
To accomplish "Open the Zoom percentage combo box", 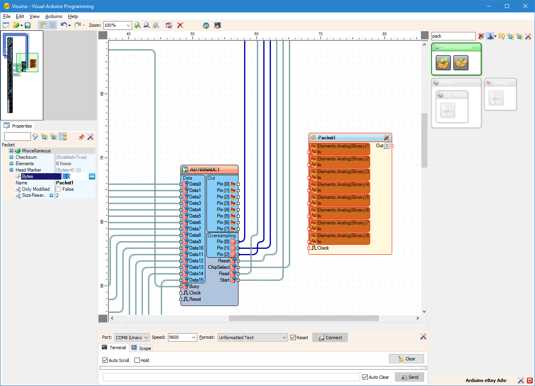I will coord(117,25).
